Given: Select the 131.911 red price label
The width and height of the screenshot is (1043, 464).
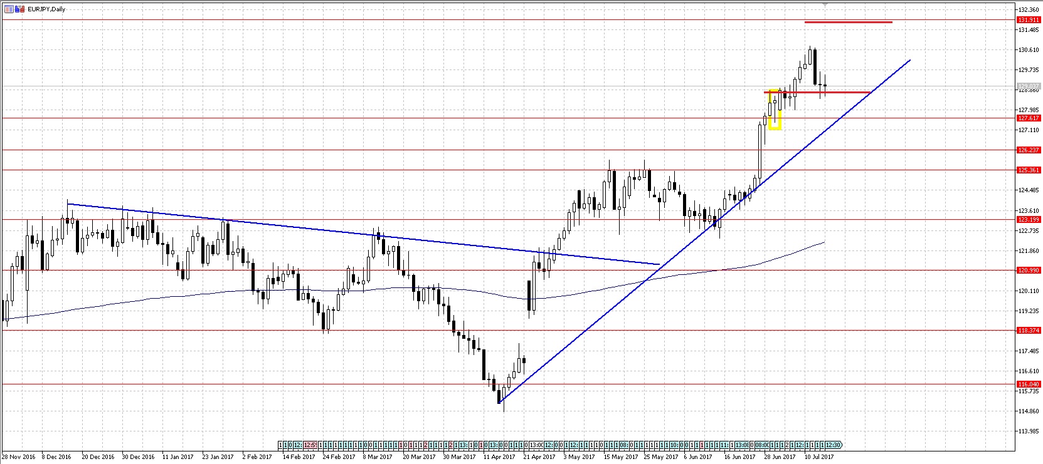Looking at the screenshot, I should (x=1029, y=20).
